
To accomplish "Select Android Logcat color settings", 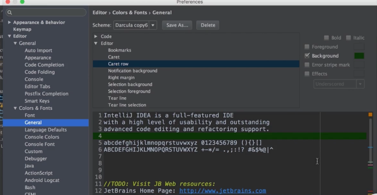I will pos(42,180).
